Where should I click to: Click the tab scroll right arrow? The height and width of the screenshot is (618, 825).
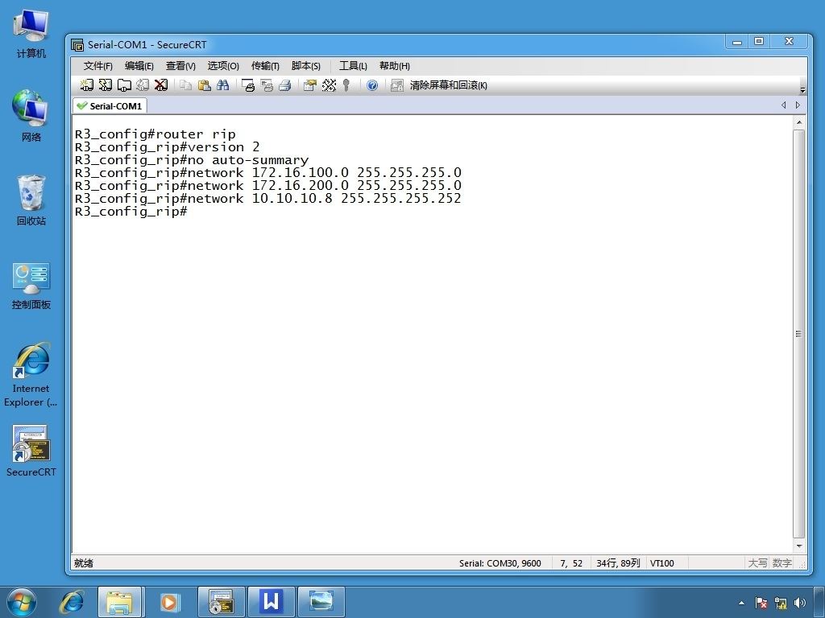(798, 105)
